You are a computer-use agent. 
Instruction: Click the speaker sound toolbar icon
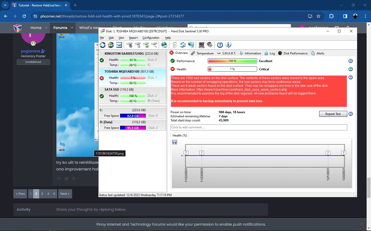point(210,45)
